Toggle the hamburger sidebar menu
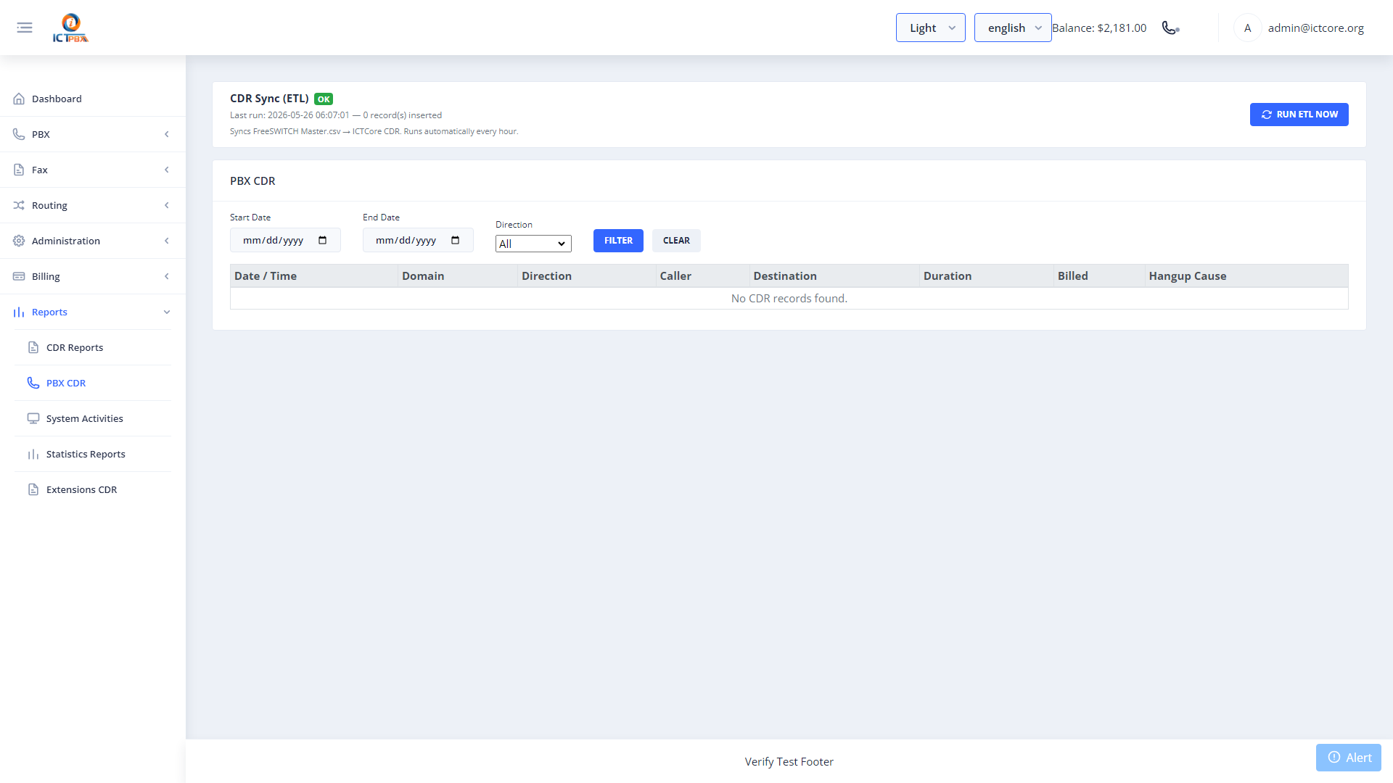 tap(25, 28)
